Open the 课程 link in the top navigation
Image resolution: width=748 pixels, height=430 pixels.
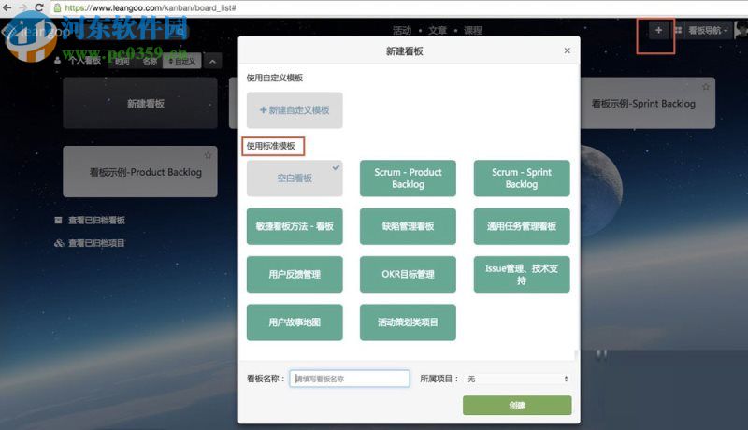(473, 31)
